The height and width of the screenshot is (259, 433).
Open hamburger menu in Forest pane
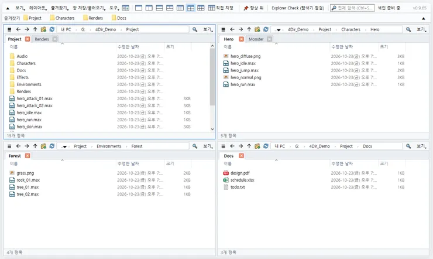[9, 146]
